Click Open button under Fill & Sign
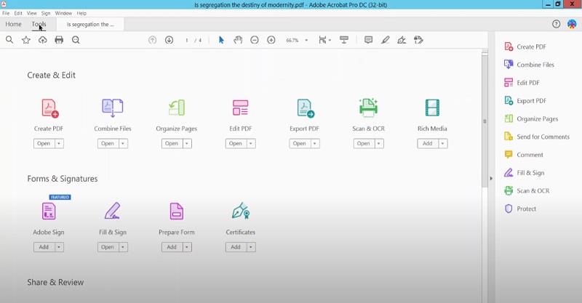Screen dimensions: 582x303 click(108, 247)
